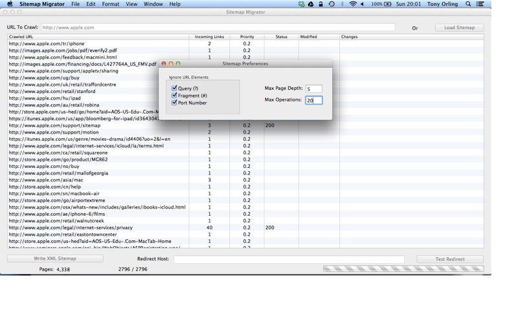The width and height of the screenshot is (518, 323).
Task: Open the Window menu
Action: (x=153, y=4)
